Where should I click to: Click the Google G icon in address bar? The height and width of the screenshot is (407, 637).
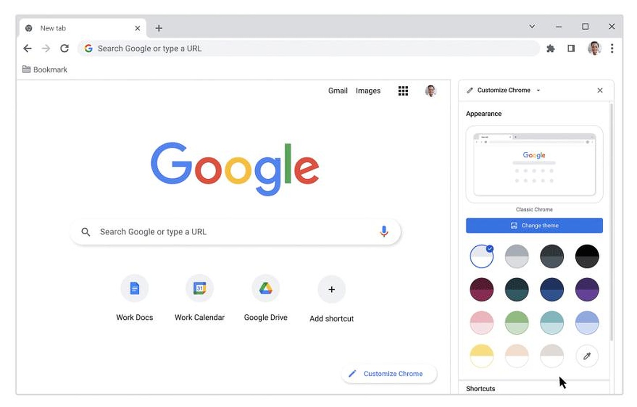88,49
